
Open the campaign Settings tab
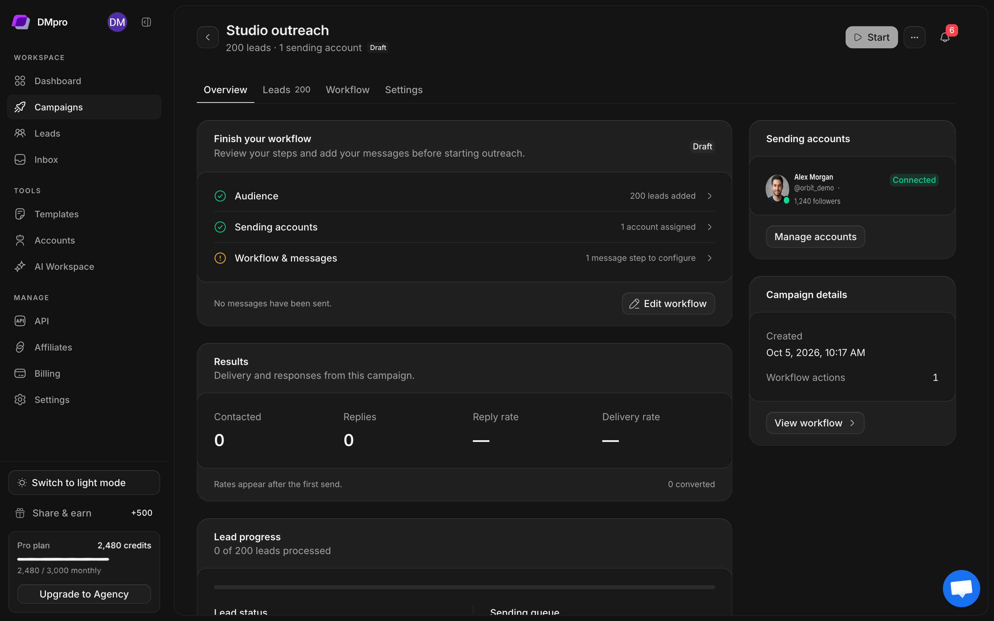[x=403, y=90]
